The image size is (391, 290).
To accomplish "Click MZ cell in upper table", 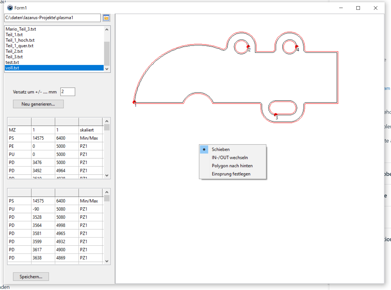I will coord(20,130).
